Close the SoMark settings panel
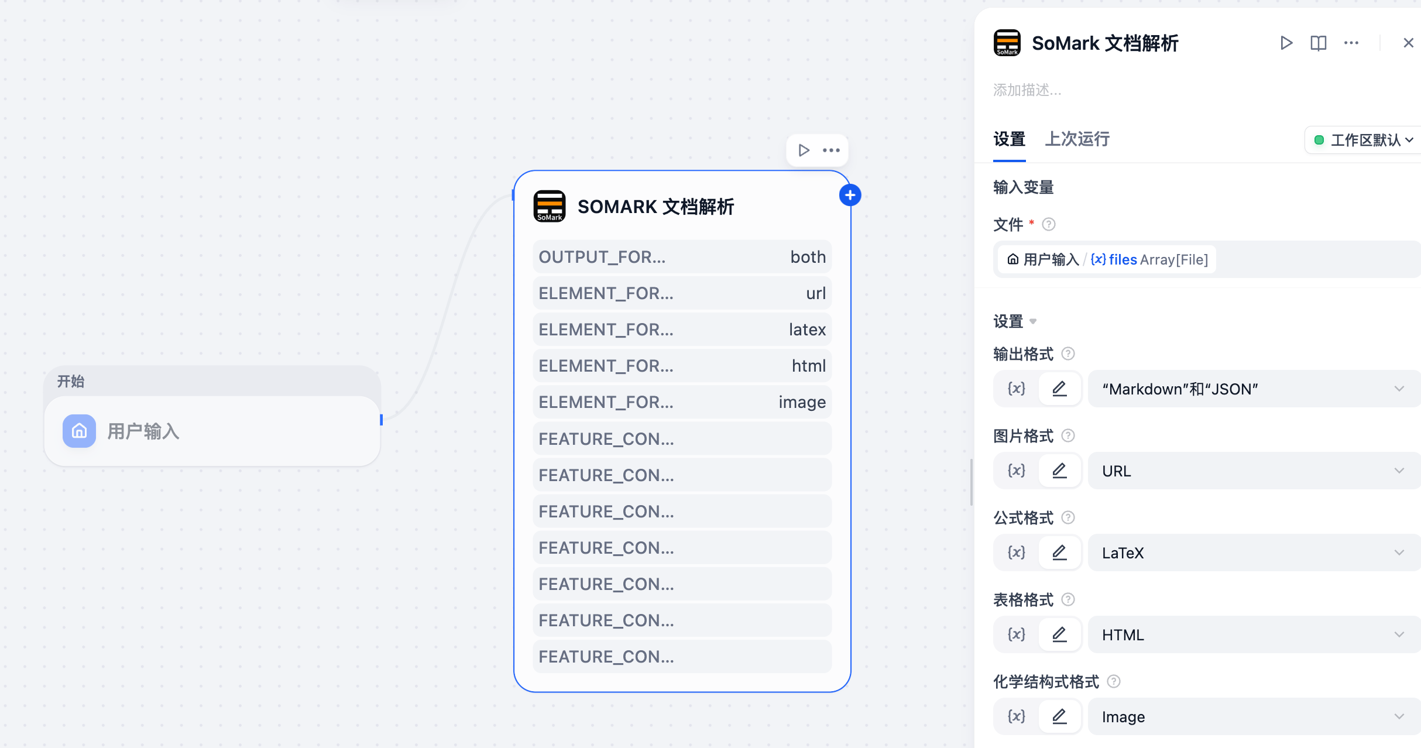This screenshot has width=1421, height=748. [1408, 43]
